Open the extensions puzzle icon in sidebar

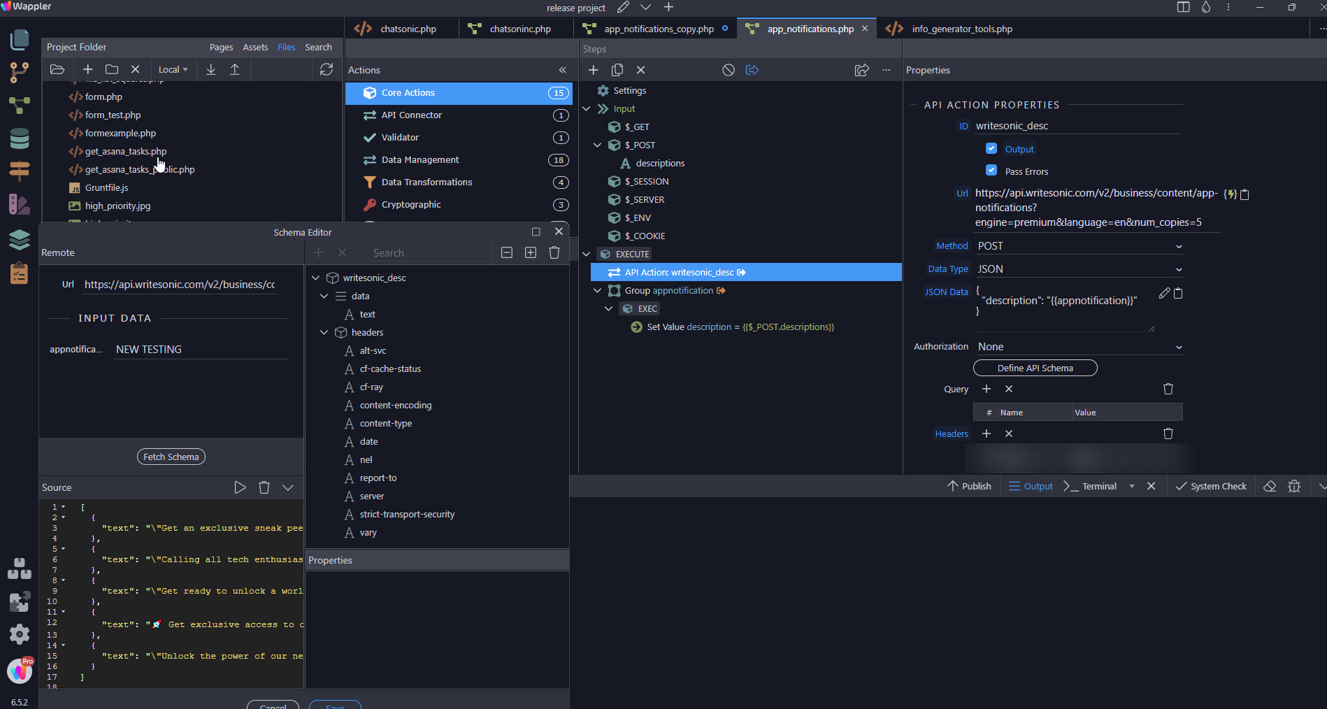[20, 601]
